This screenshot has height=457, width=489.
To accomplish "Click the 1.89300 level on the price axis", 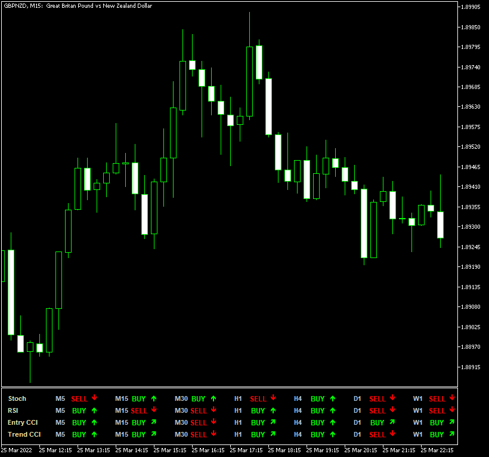I will pyautogui.click(x=471, y=227).
